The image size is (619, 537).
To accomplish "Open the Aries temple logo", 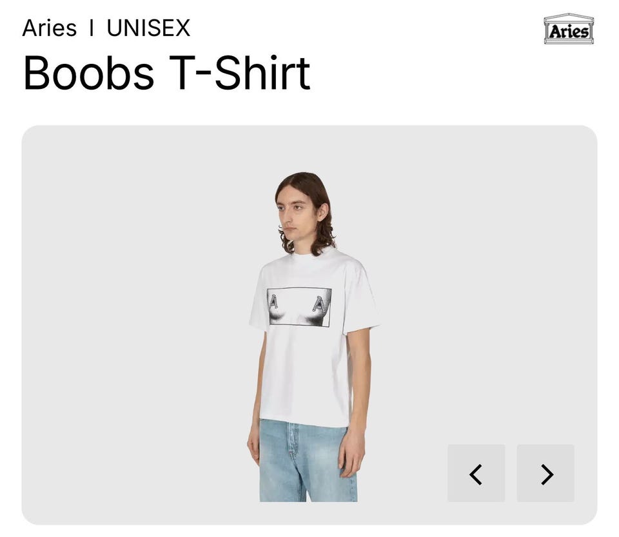I will 569,28.
